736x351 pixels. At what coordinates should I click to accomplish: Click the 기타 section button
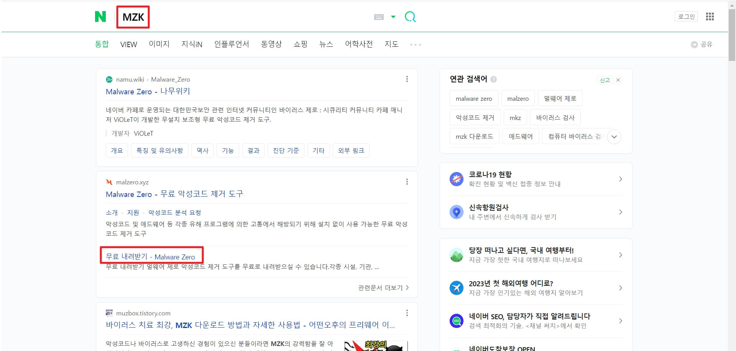coord(319,150)
